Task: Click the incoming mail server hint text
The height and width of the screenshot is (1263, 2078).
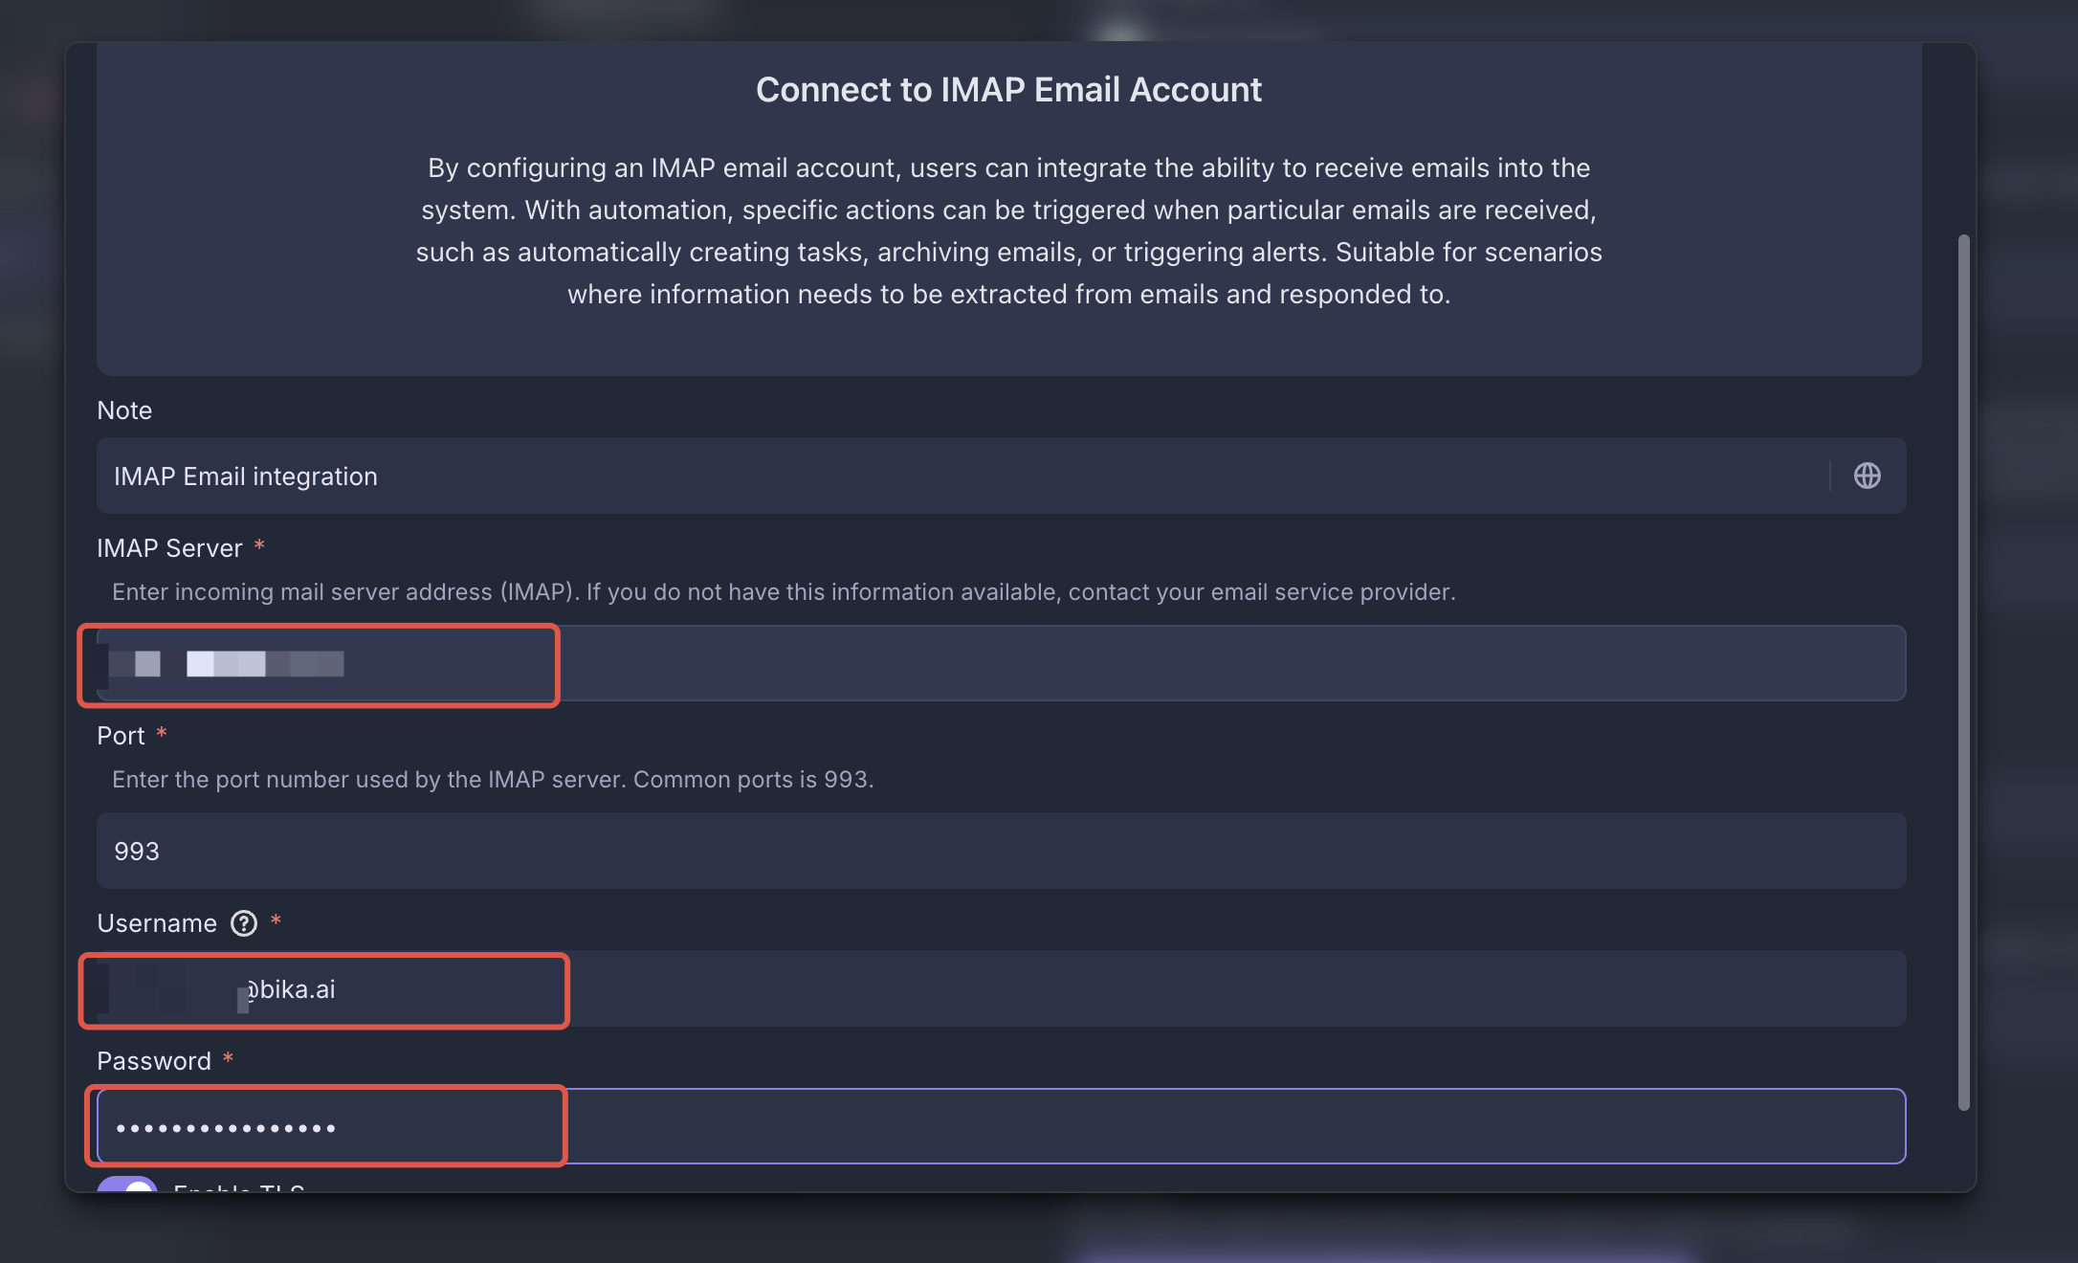Action: click(784, 591)
